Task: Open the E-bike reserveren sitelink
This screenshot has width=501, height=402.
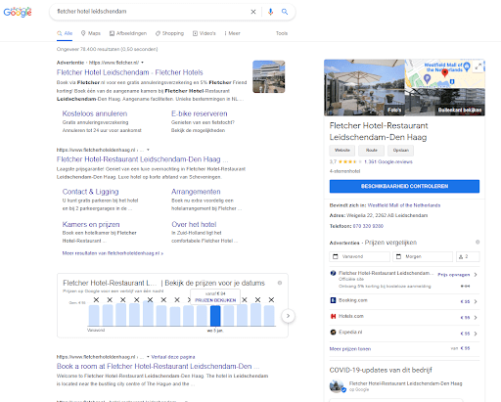Action: 200,113
